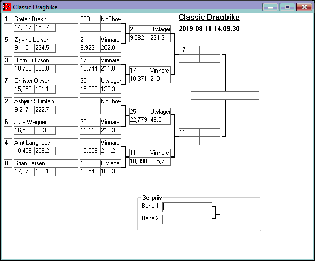
Task: Click seed number 1 box
Action: (x=8, y=19)
